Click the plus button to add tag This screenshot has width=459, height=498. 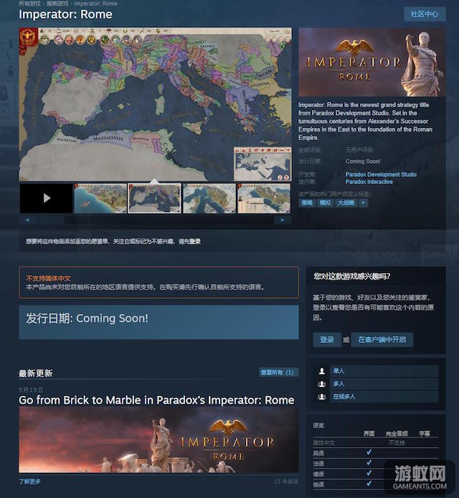coord(364,203)
